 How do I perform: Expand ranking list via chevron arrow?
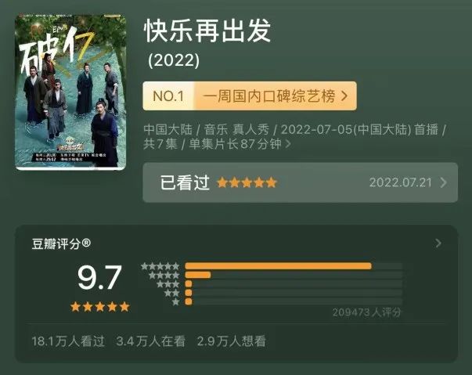pyautogui.click(x=344, y=96)
